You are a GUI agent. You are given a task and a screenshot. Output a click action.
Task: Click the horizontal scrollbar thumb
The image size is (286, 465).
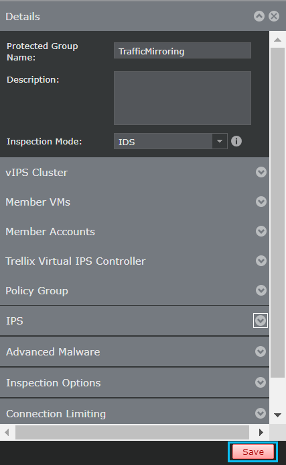pyautogui.click(x=132, y=432)
